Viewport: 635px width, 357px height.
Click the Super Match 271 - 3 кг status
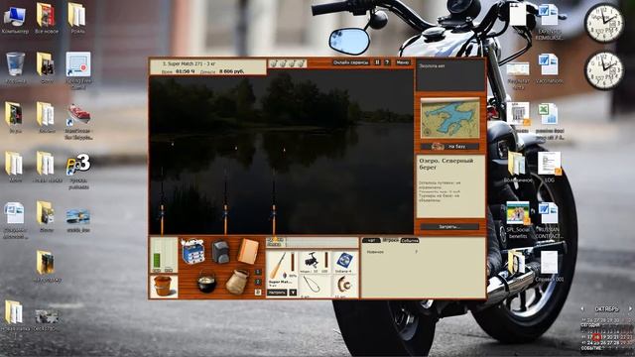coord(189,63)
